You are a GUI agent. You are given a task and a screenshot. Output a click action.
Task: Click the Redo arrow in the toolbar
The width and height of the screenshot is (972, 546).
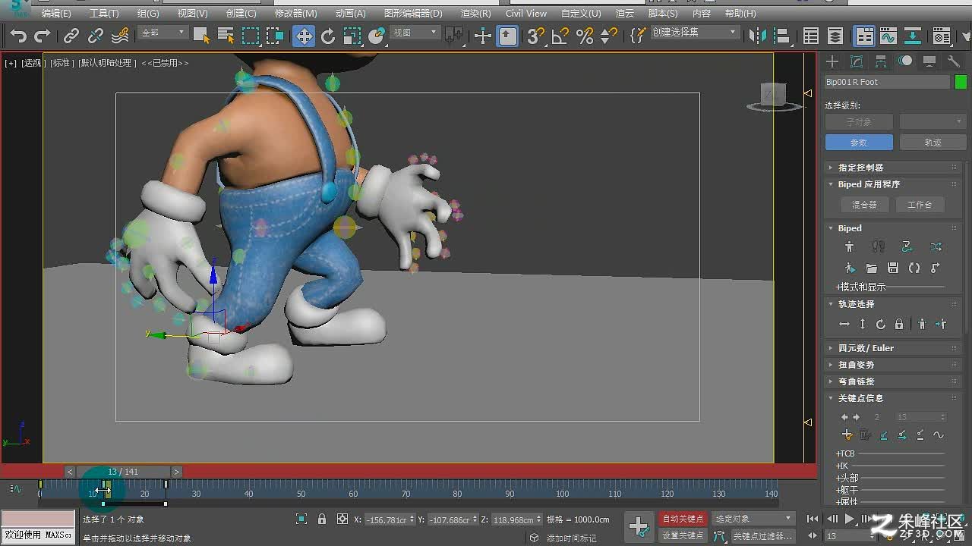pyautogui.click(x=43, y=36)
